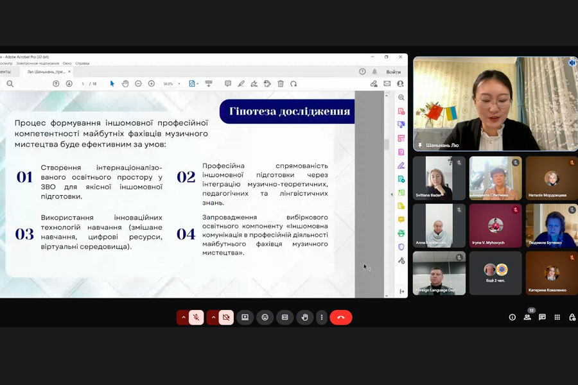Viewport: 578px width, 385px height.
Task: Toggle the camera off button
Action: click(x=226, y=317)
